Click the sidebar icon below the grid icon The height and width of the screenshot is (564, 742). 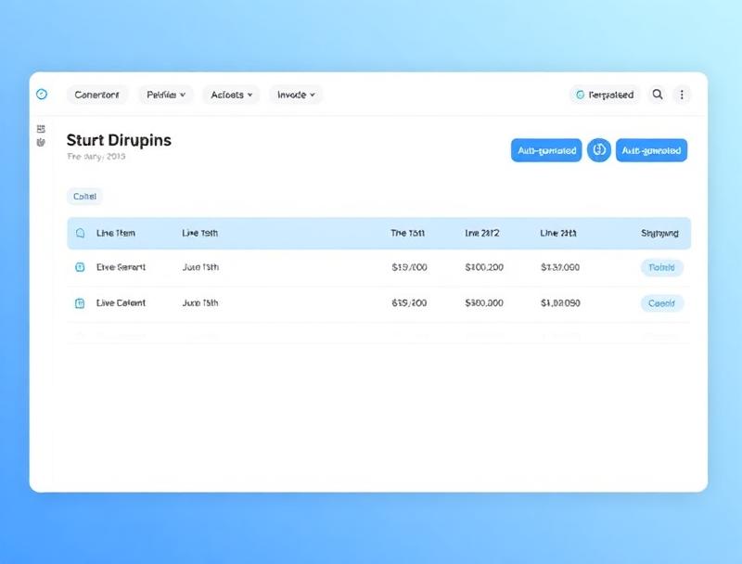pos(41,142)
